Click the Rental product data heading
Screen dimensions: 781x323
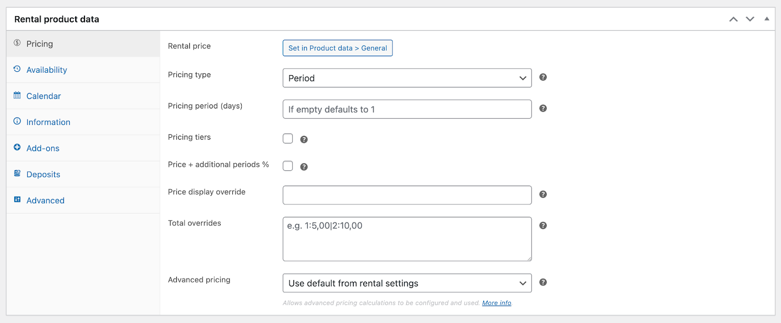(57, 19)
